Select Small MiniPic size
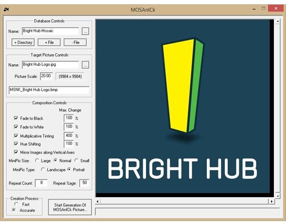Viewport: 286px width, 222px height. click(76, 161)
